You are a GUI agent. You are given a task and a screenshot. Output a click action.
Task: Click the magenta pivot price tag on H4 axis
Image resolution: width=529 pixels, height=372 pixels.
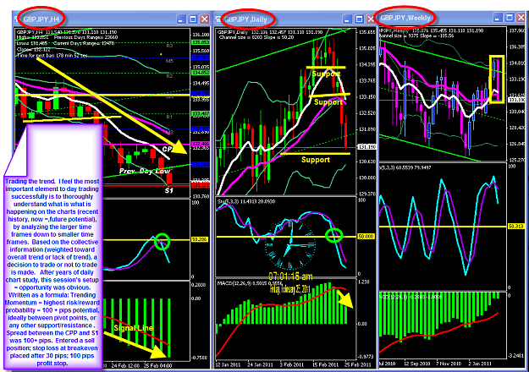point(201,144)
